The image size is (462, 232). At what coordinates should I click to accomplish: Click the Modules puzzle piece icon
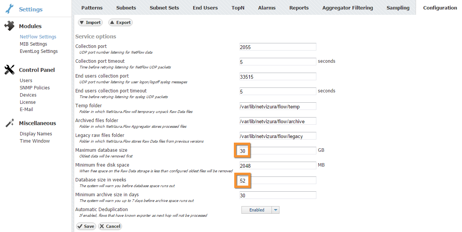coord(9,26)
